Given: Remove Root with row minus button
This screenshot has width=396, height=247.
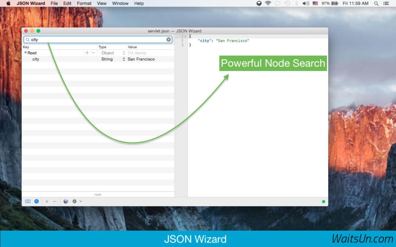Looking at the screenshot, I should point(93,53).
